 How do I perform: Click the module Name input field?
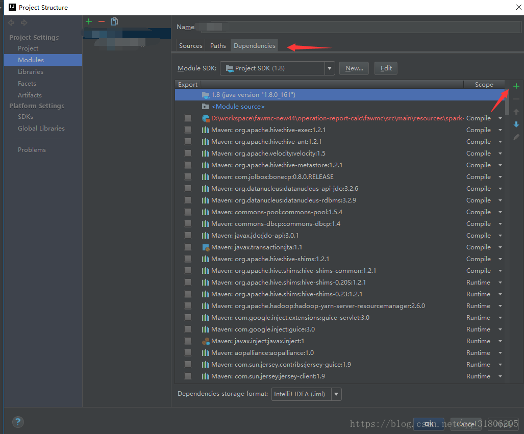click(361, 27)
